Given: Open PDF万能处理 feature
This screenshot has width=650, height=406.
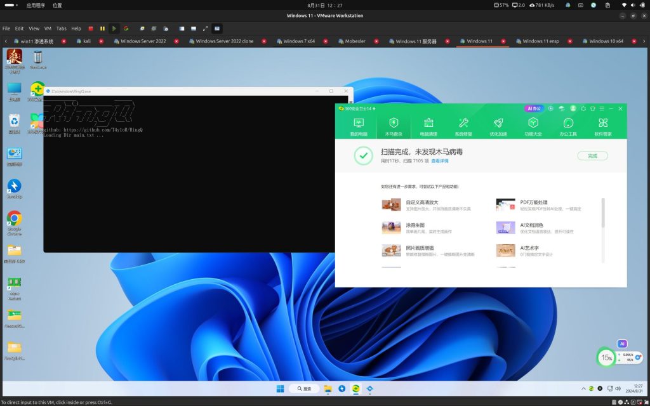Looking at the screenshot, I should tap(533, 202).
